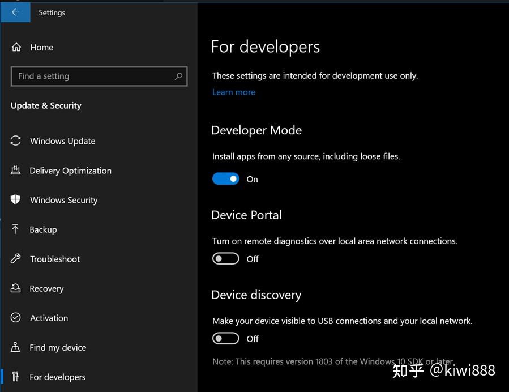
Task: Click the Update & Security section title
Action: tap(46, 105)
